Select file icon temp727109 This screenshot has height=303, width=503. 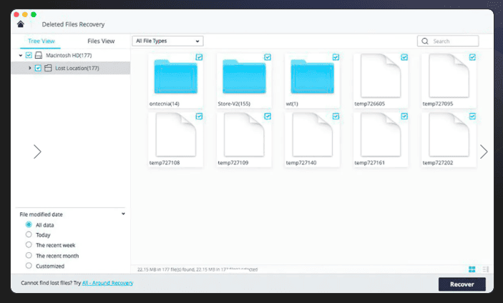pyautogui.click(x=244, y=135)
